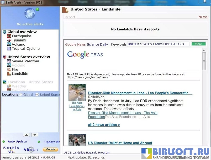211x160 pixels.
Task: Open the Severe Weather icon
Action: pos(9,61)
